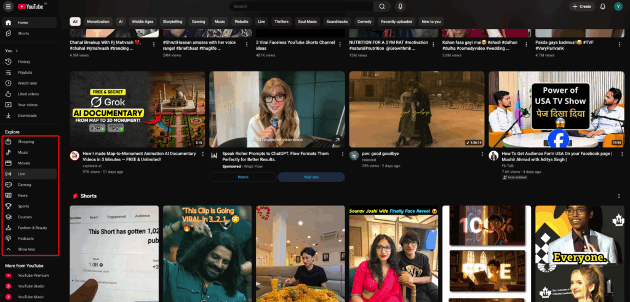Screen dimensions: 630x302
Task: Open options menu for the Shorts shelf
Action: [x=618, y=196]
